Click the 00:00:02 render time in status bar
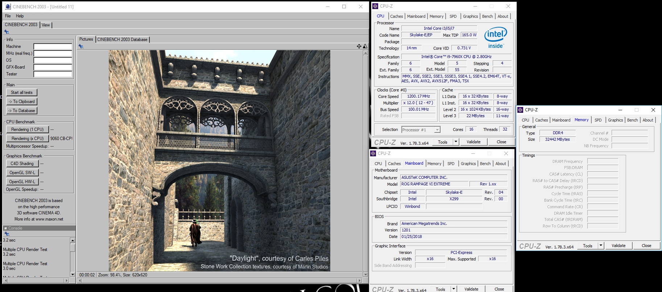 (x=87, y=275)
